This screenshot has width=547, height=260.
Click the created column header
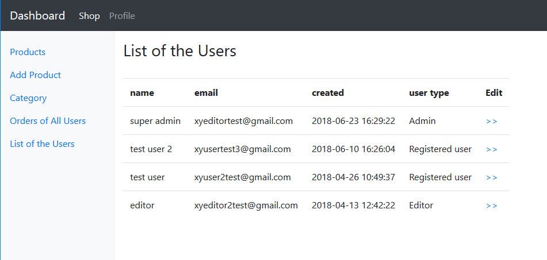coord(328,92)
